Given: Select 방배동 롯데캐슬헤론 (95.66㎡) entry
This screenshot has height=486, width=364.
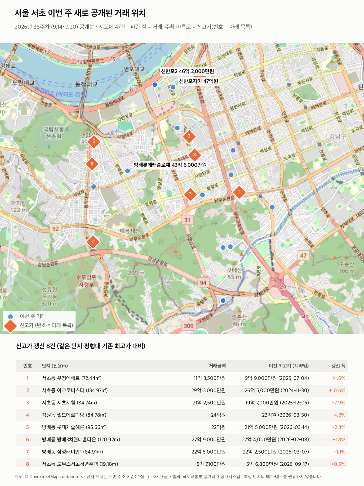Looking at the screenshot, I should tap(74, 427).
